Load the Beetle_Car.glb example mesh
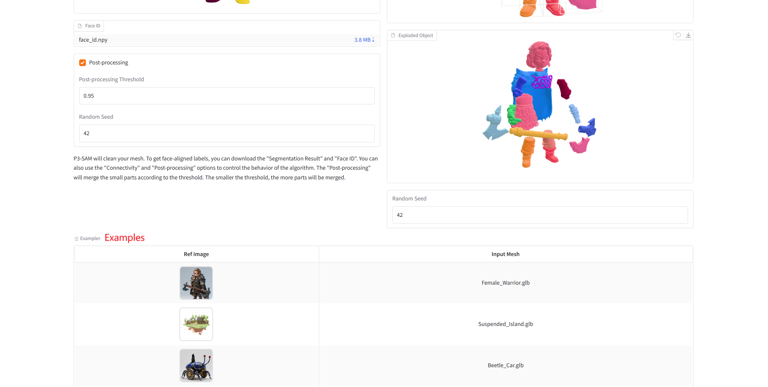This screenshot has height=387, width=768. [505, 366]
